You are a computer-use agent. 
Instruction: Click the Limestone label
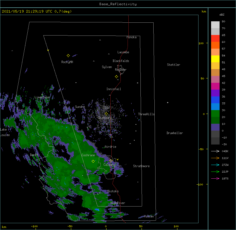42,97
